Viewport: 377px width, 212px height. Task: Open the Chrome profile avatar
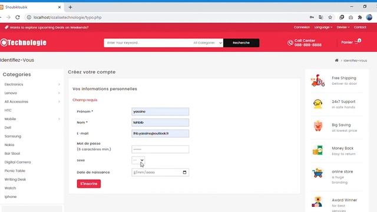(x=369, y=17)
